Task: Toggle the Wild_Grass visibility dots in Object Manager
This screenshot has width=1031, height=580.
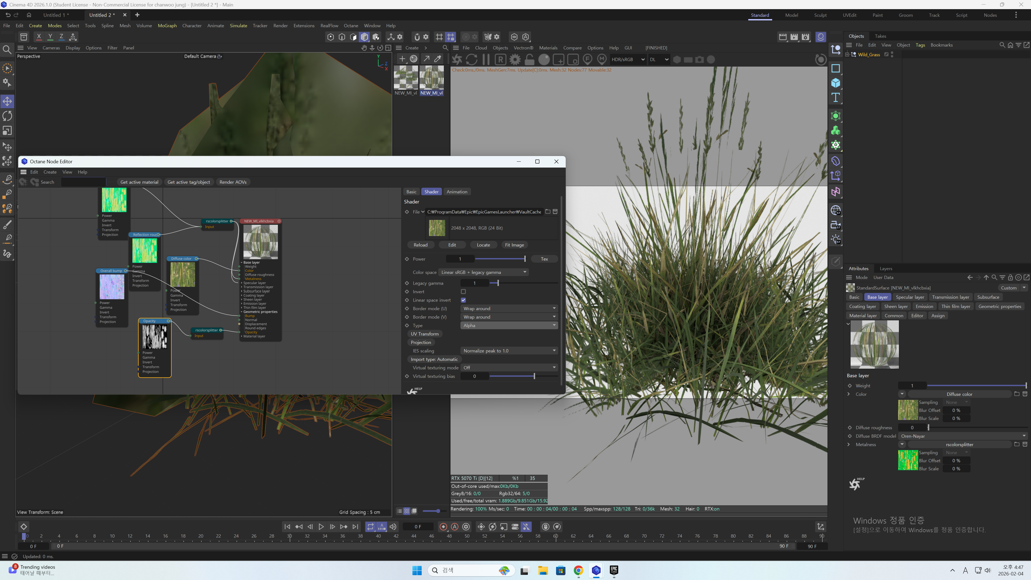Action: pos(892,55)
